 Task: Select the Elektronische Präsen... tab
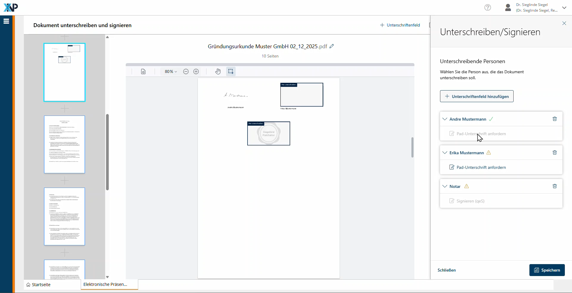click(x=105, y=284)
